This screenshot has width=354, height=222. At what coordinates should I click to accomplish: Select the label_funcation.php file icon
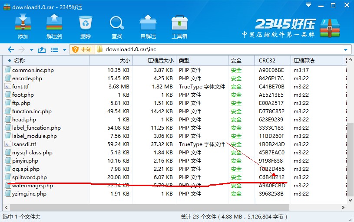pos(8,127)
